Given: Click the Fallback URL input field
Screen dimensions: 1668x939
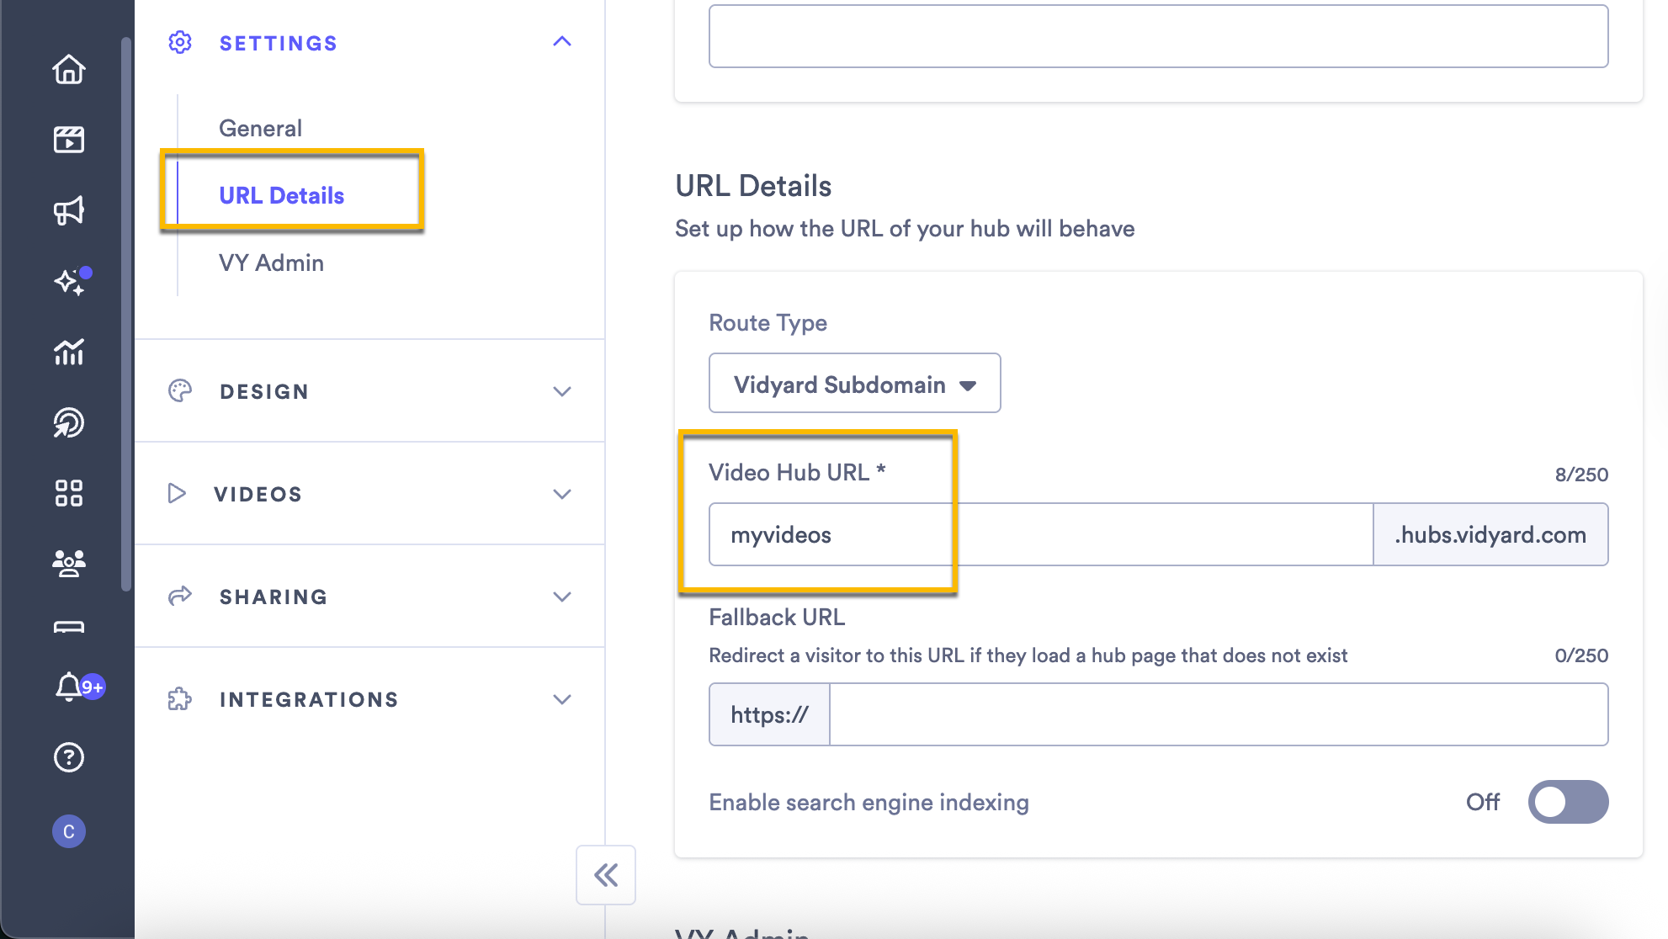Looking at the screenshot, I should pos(1212,714).
